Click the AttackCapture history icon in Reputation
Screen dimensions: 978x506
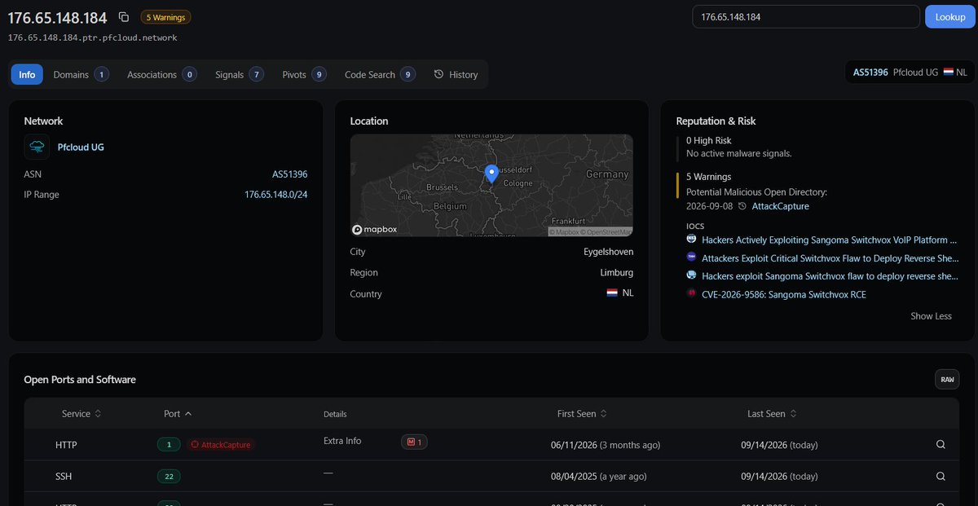[742, 207]
